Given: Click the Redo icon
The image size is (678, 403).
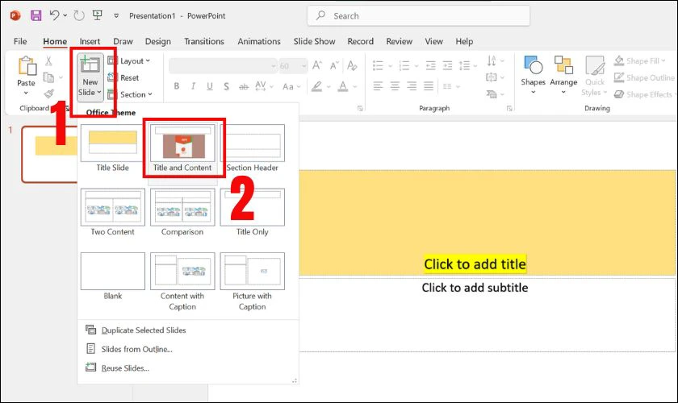Looking at the screenshot, I should [x=79, y=15].
